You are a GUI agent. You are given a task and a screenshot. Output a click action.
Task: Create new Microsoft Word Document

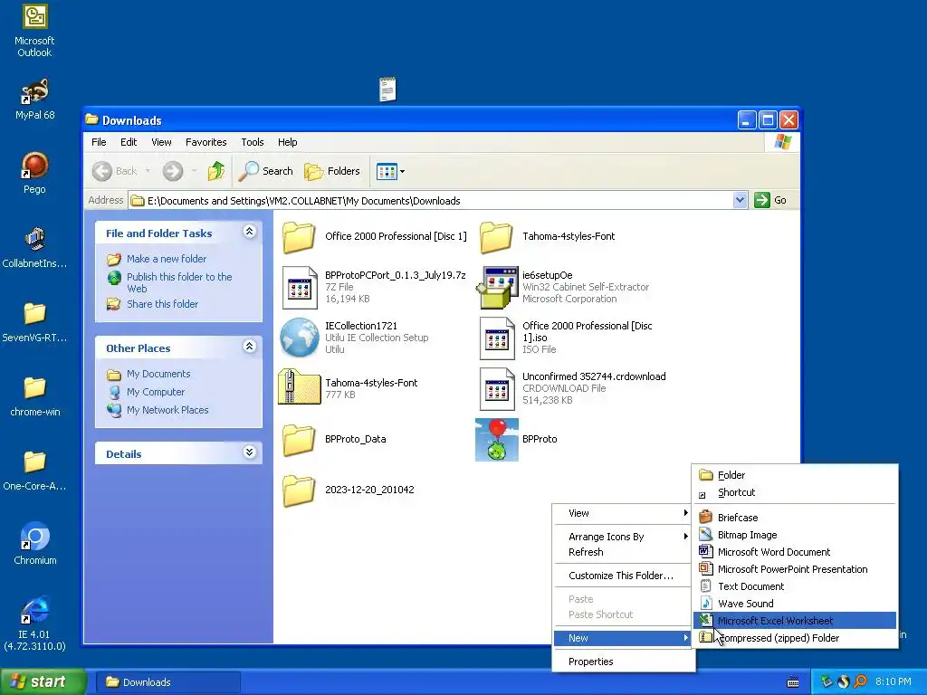point(795,552)
